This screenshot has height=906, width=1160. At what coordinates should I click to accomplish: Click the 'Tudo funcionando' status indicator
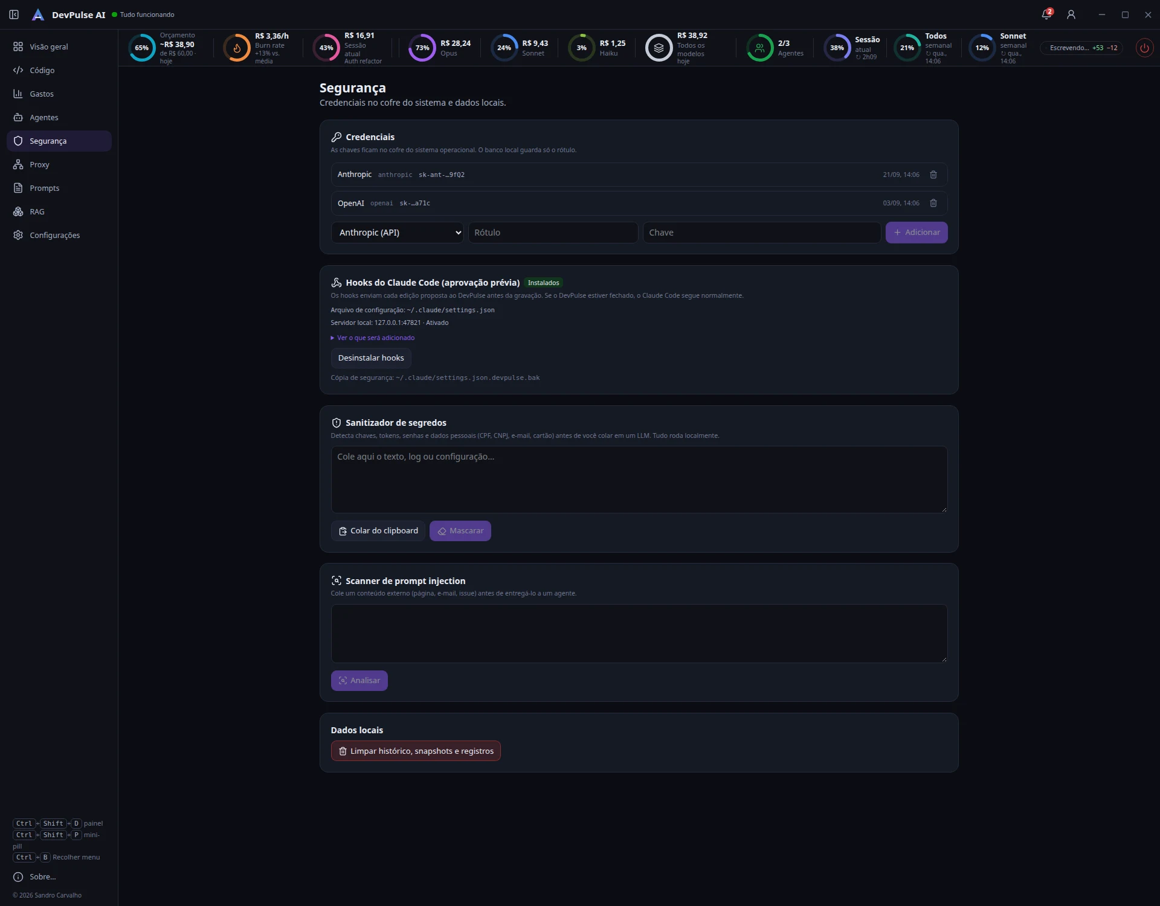coord(143,14)
